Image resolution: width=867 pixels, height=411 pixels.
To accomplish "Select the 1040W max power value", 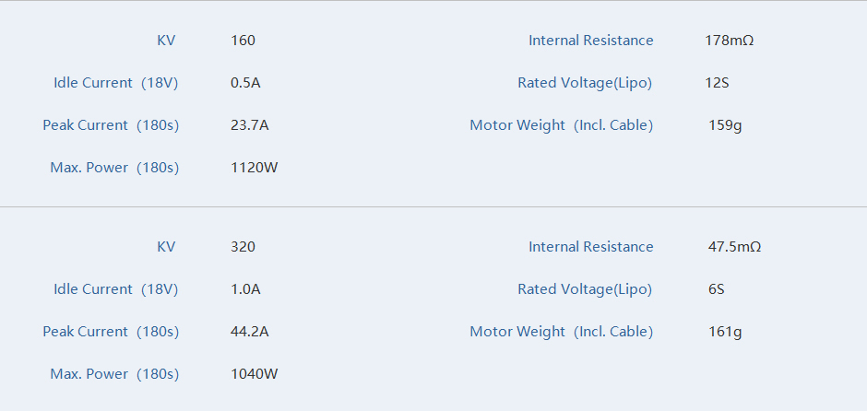I will click(x=254, y=374).
